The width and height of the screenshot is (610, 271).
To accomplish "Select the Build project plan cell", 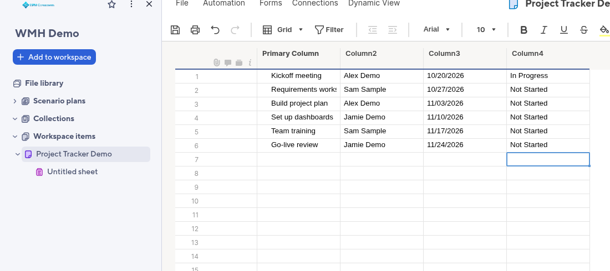I will point(299,103).
